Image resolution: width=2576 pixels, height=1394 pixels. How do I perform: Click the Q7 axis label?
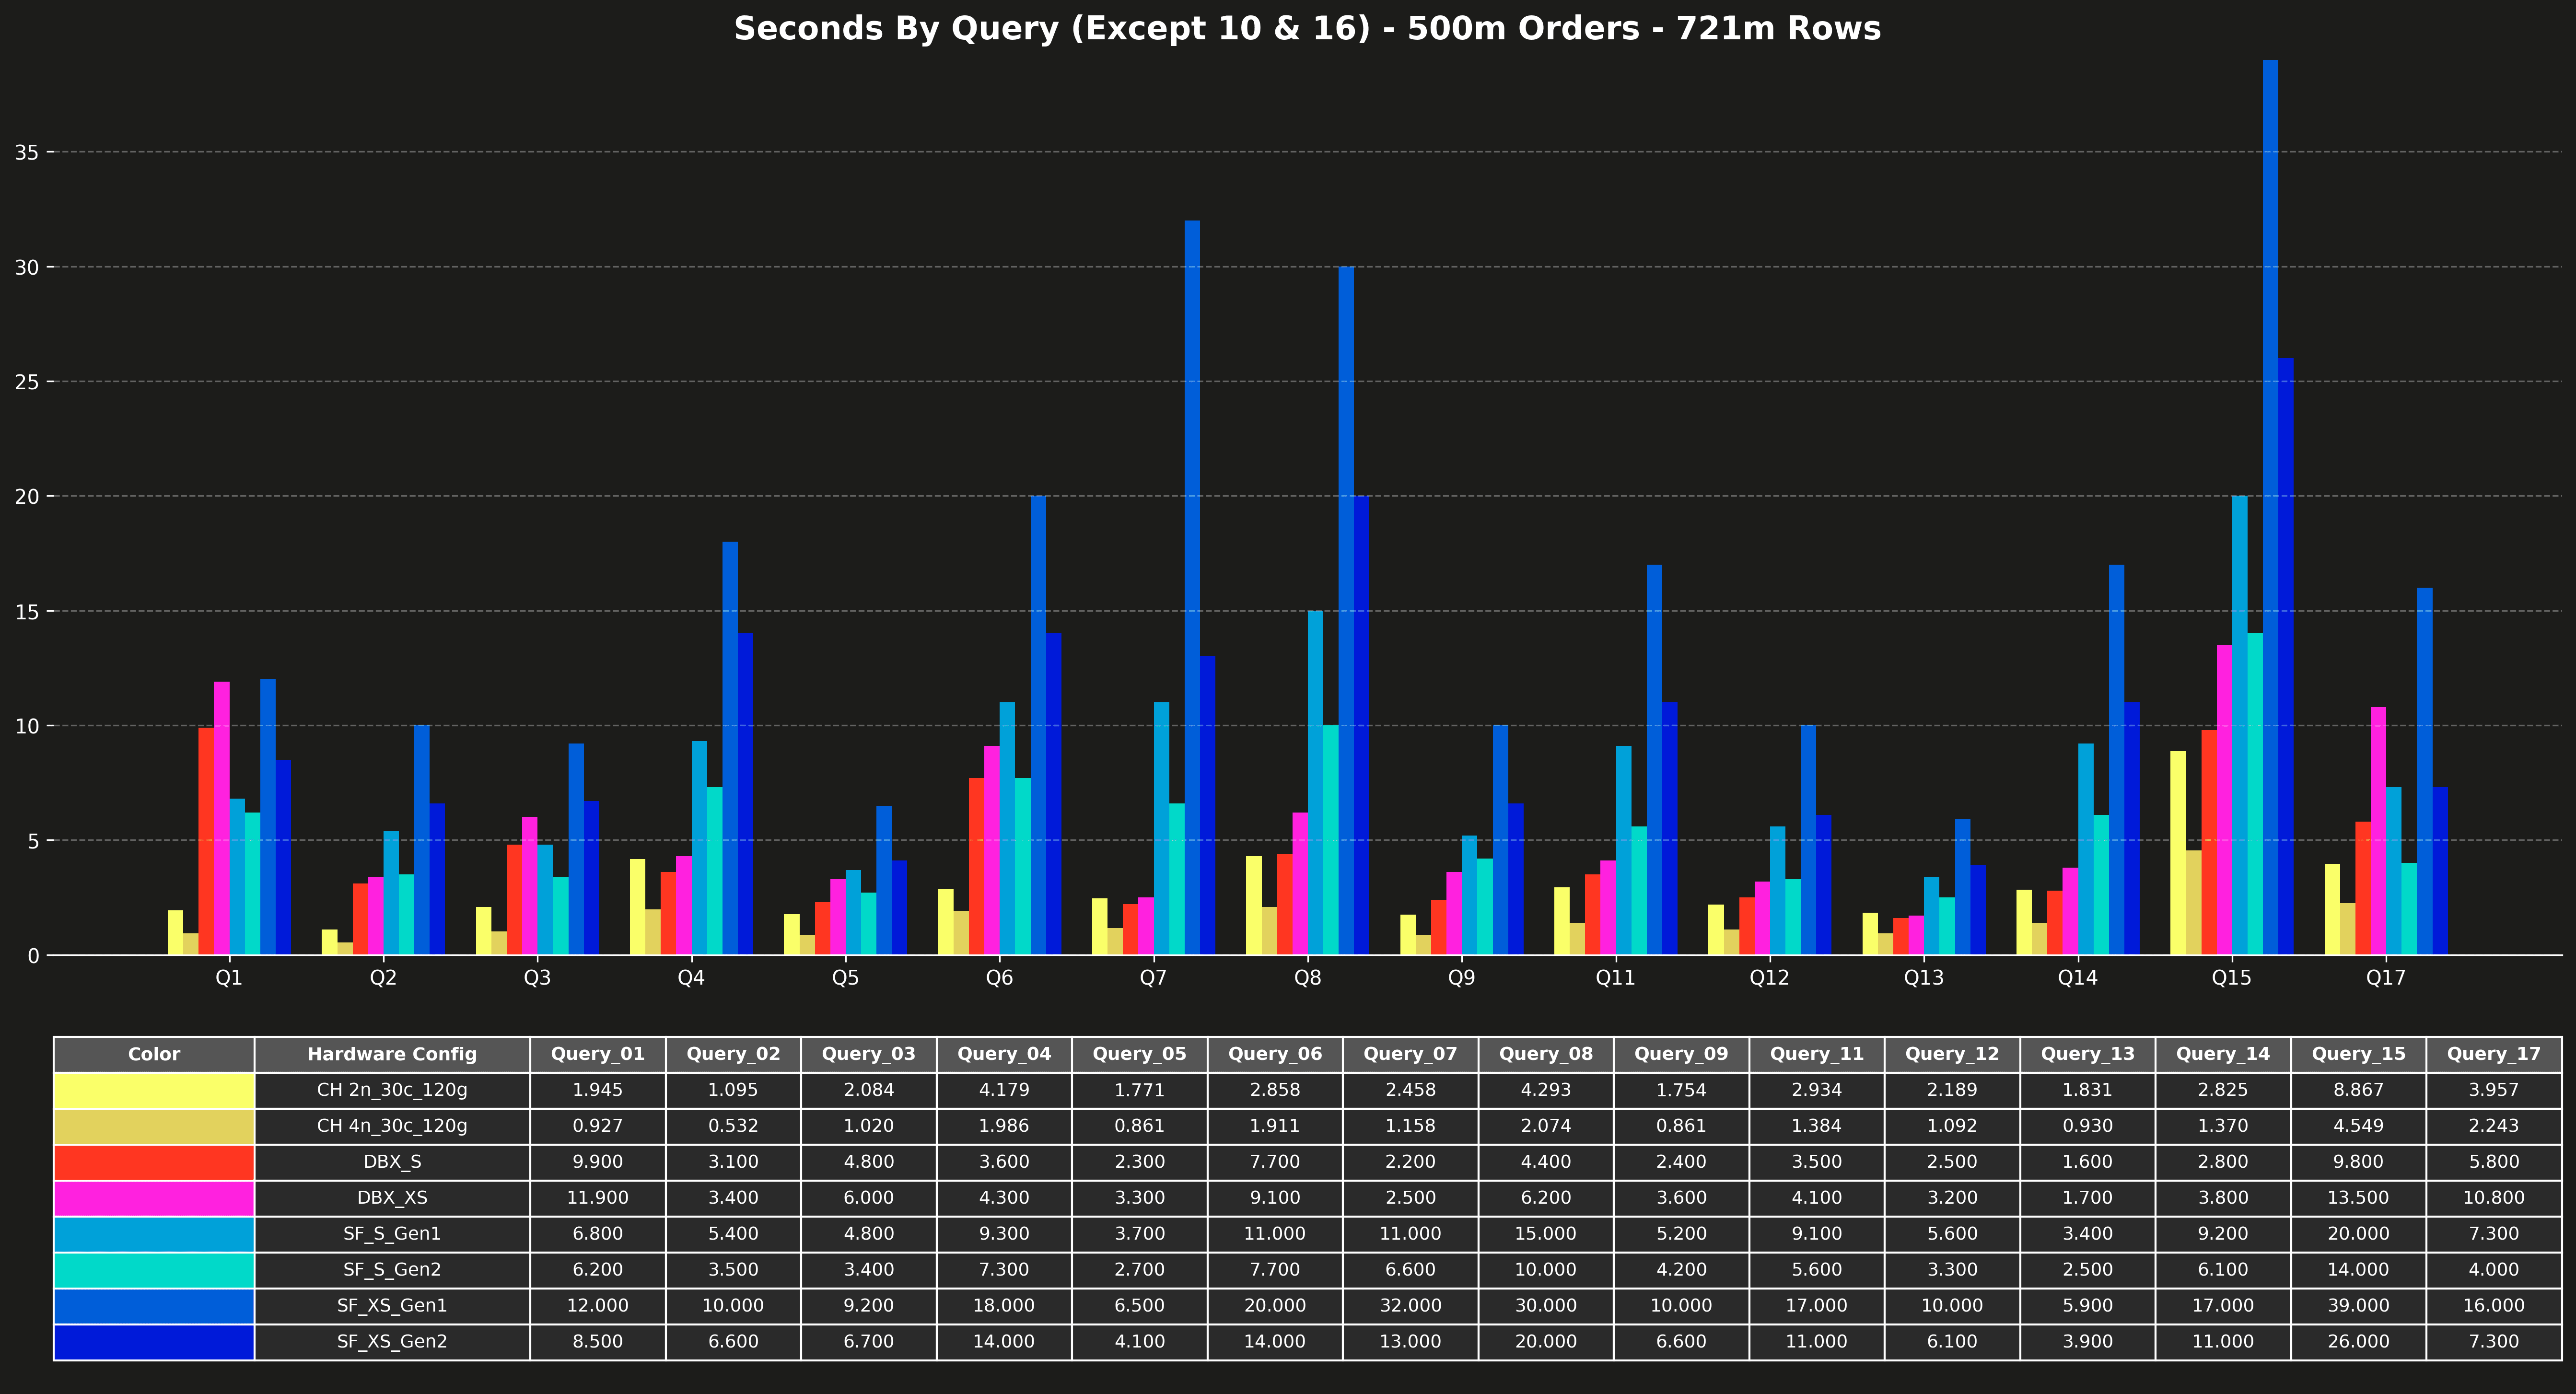(1153, 978)
